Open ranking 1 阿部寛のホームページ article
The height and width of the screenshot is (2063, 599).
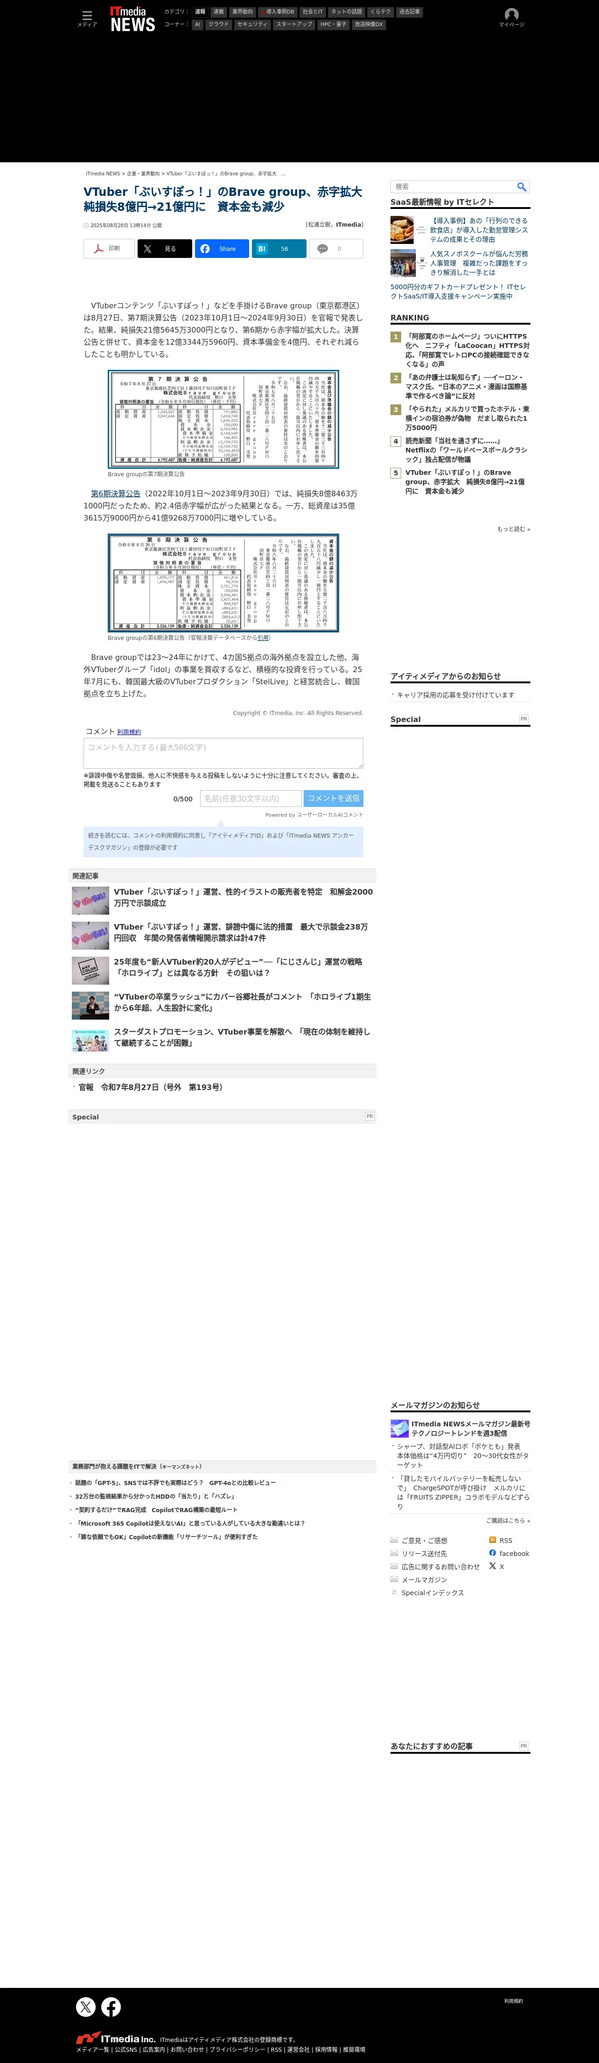coord(467,350)
